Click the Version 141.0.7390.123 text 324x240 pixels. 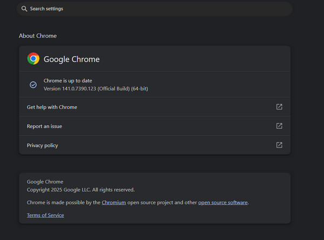(96, 88)
